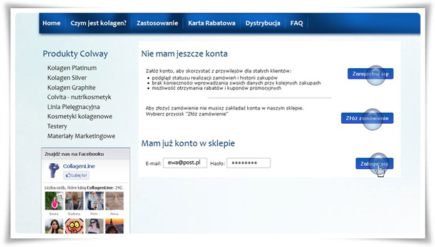Open Colvita - nutrikosmetyk link
The image size is (435, 247).
click(x=79, y=97)
